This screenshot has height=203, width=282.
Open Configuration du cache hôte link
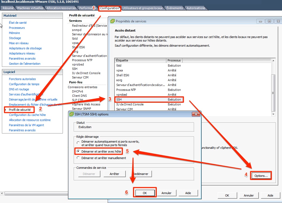tap(27, 115)
